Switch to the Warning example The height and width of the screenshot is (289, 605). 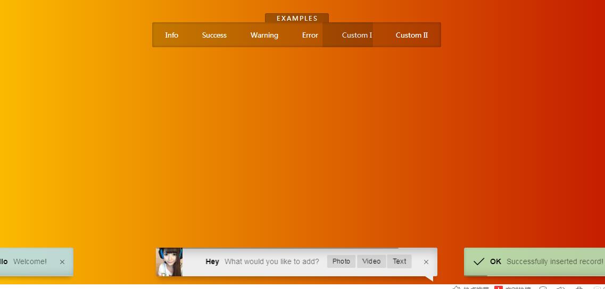coord(264,35)
